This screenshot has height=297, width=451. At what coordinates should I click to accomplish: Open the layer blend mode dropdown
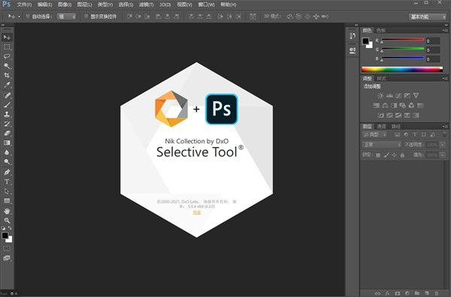coord(381,145)
